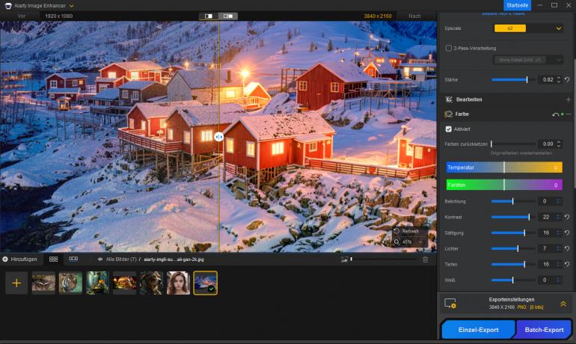The height and width of the screenshot is (344, 576).
Task: Expand the Exporteinstellungen panel chevron
Action: coord(563,304)
